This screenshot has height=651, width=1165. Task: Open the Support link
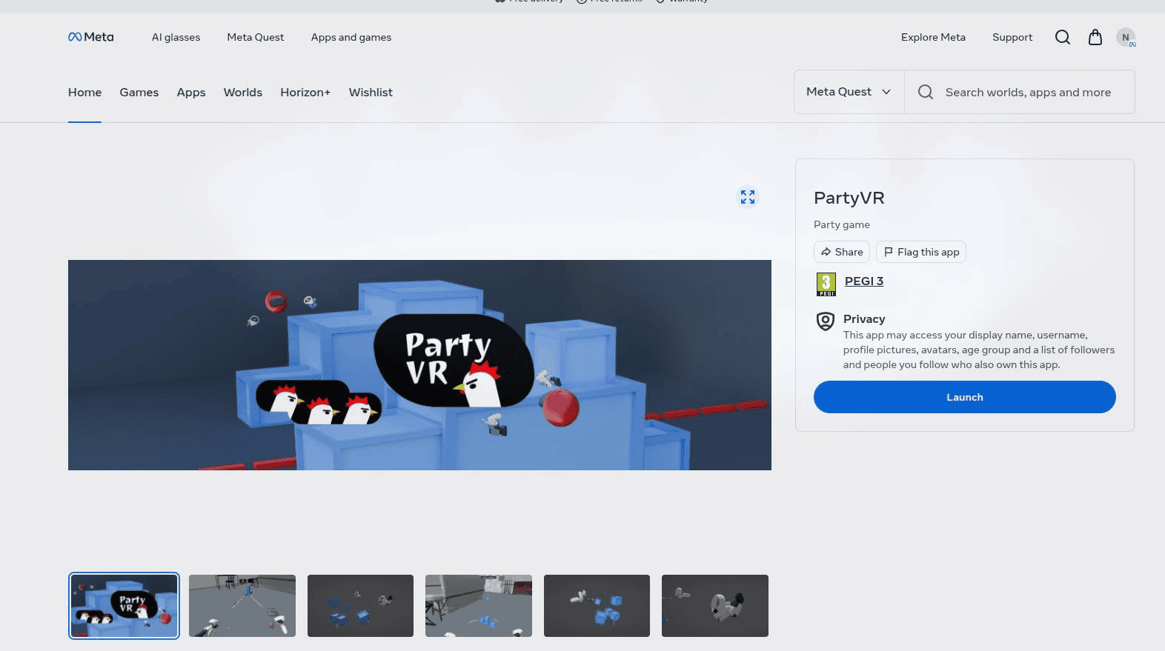point(1012,37)
